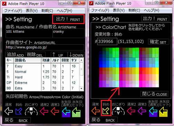The width and height of the screenshot is (174, 126).
Task: Click list scrollbar down arrow
Action: (81, 89)
